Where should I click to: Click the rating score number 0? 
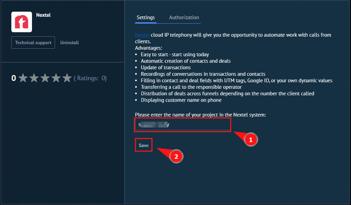(x=14, y=78)
